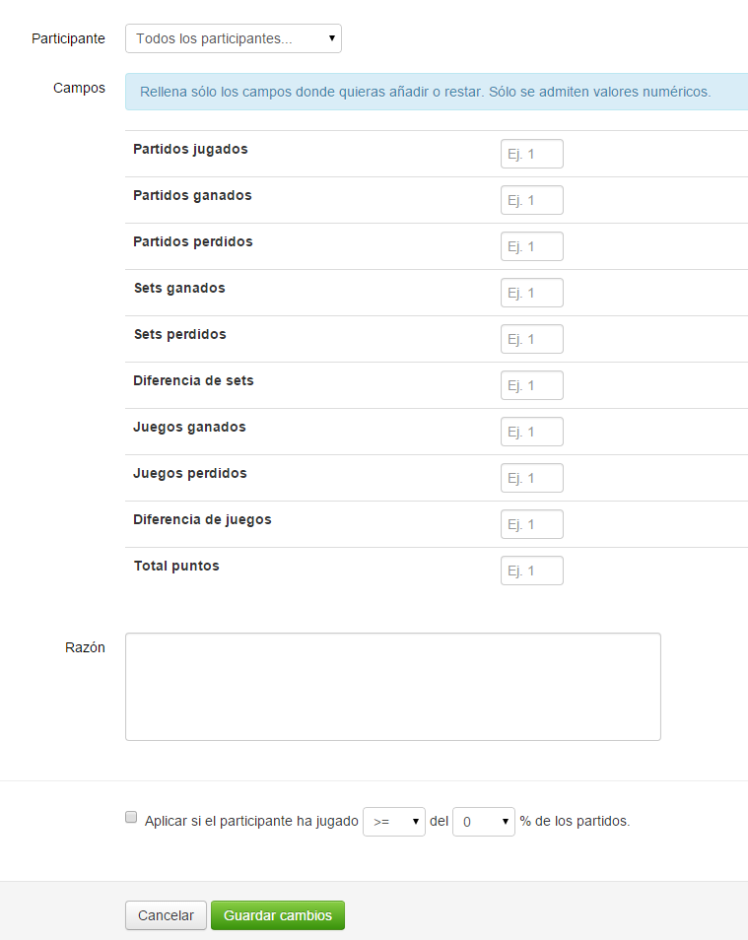748x940 pixels.
Task: Focus the Partidos jugados input field
Action: (x=532, y=154)
